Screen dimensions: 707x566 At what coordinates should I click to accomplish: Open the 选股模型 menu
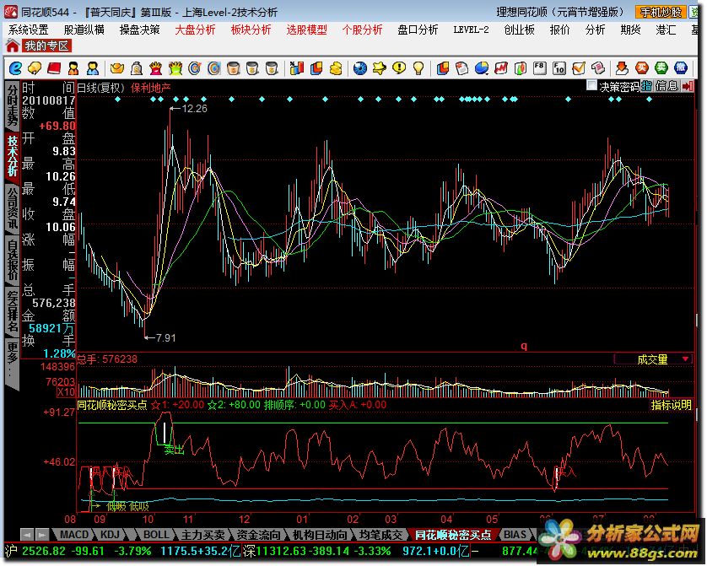tap(306, 30)
